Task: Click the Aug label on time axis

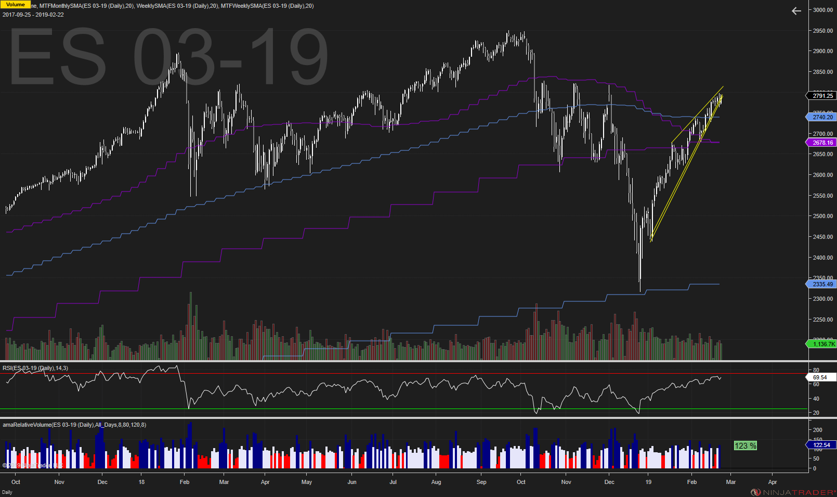Action: click(x=436, y=482)
